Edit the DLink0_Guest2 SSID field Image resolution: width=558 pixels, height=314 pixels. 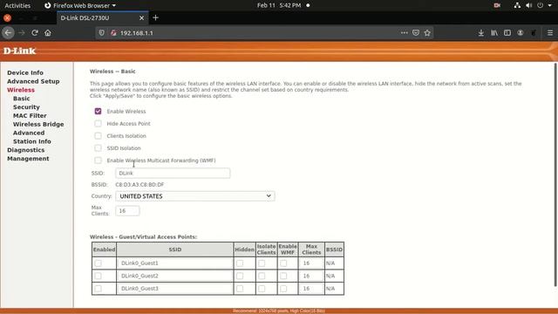(174, 276)
